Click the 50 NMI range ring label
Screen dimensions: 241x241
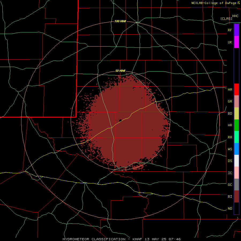pyautogui.click(x=120, y=71)
